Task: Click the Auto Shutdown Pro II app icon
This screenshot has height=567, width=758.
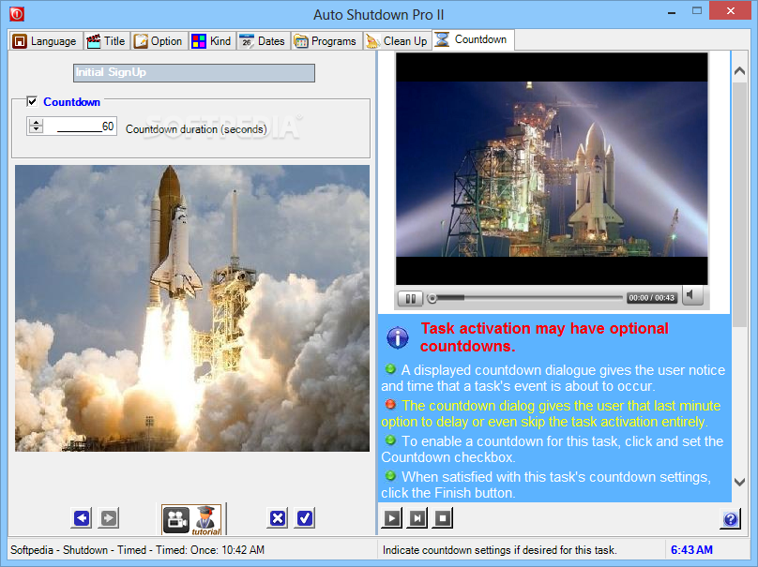Action: [x=17, y=14]
